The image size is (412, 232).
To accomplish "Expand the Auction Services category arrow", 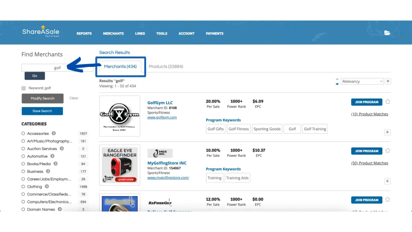I will click(62, 149).
